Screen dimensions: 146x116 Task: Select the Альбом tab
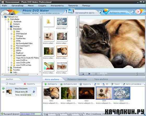pos(9,79)
